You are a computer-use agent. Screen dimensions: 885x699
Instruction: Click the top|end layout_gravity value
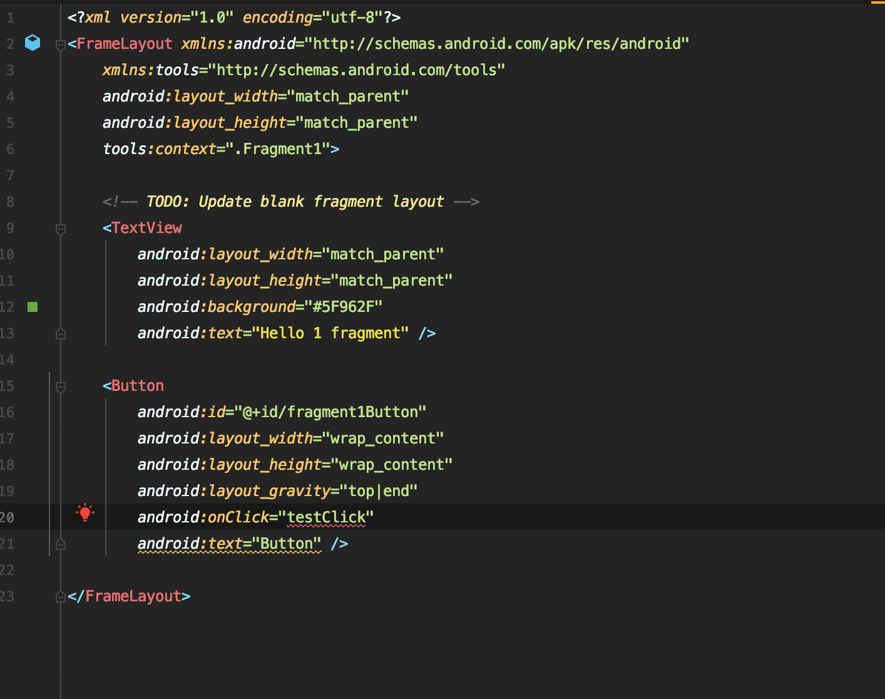point(382,491)
